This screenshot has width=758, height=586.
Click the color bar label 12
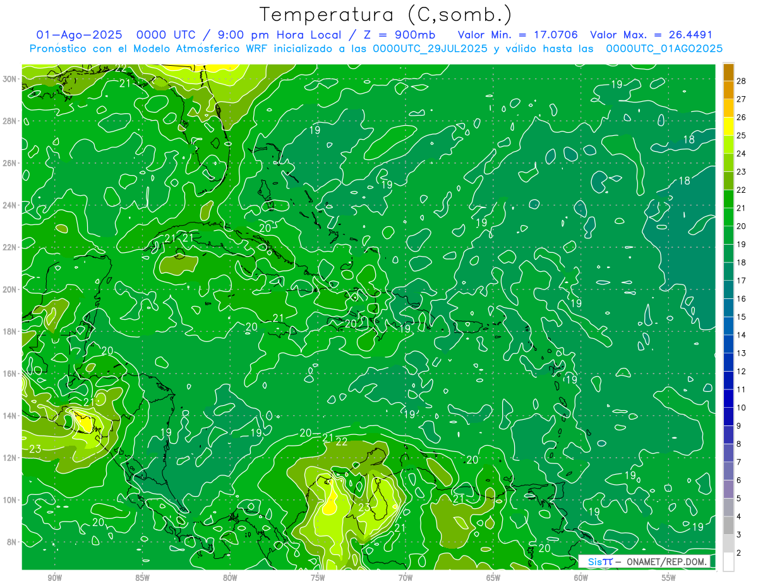[x=742, y=371]
